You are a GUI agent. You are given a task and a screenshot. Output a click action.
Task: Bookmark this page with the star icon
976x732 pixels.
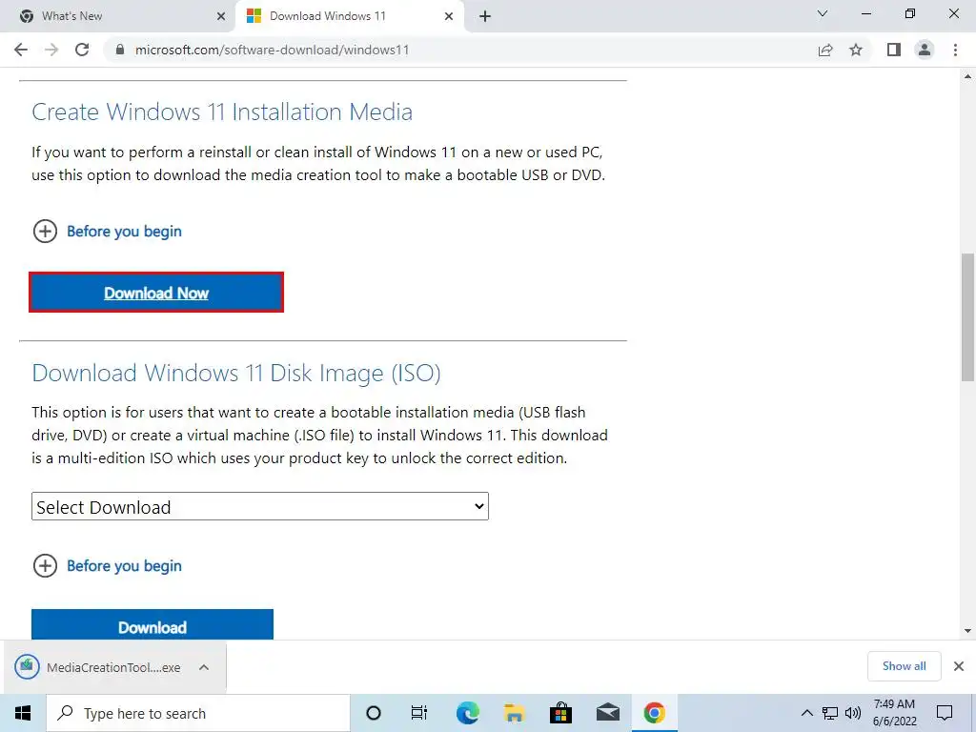(856, 50)
